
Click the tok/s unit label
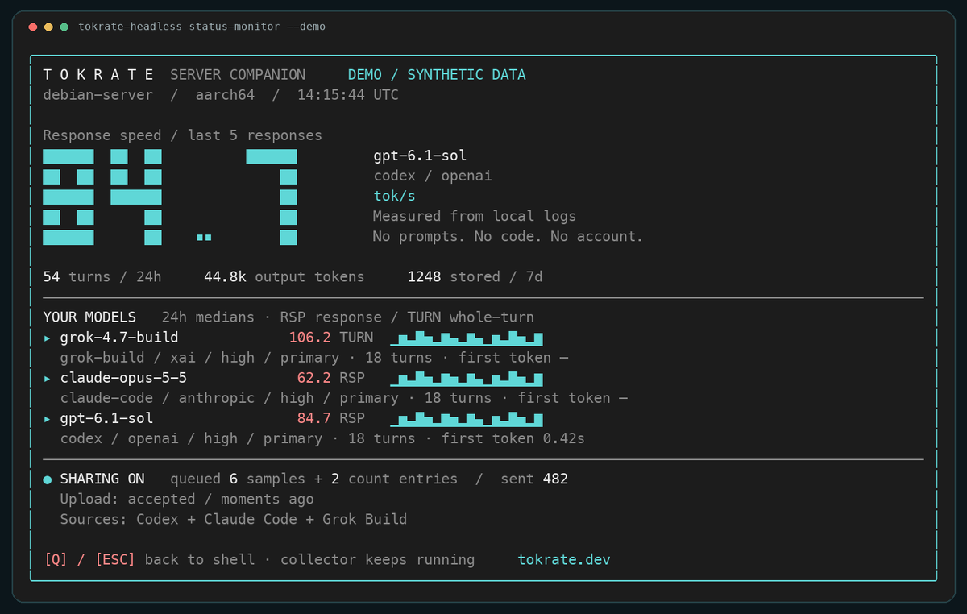395,196
